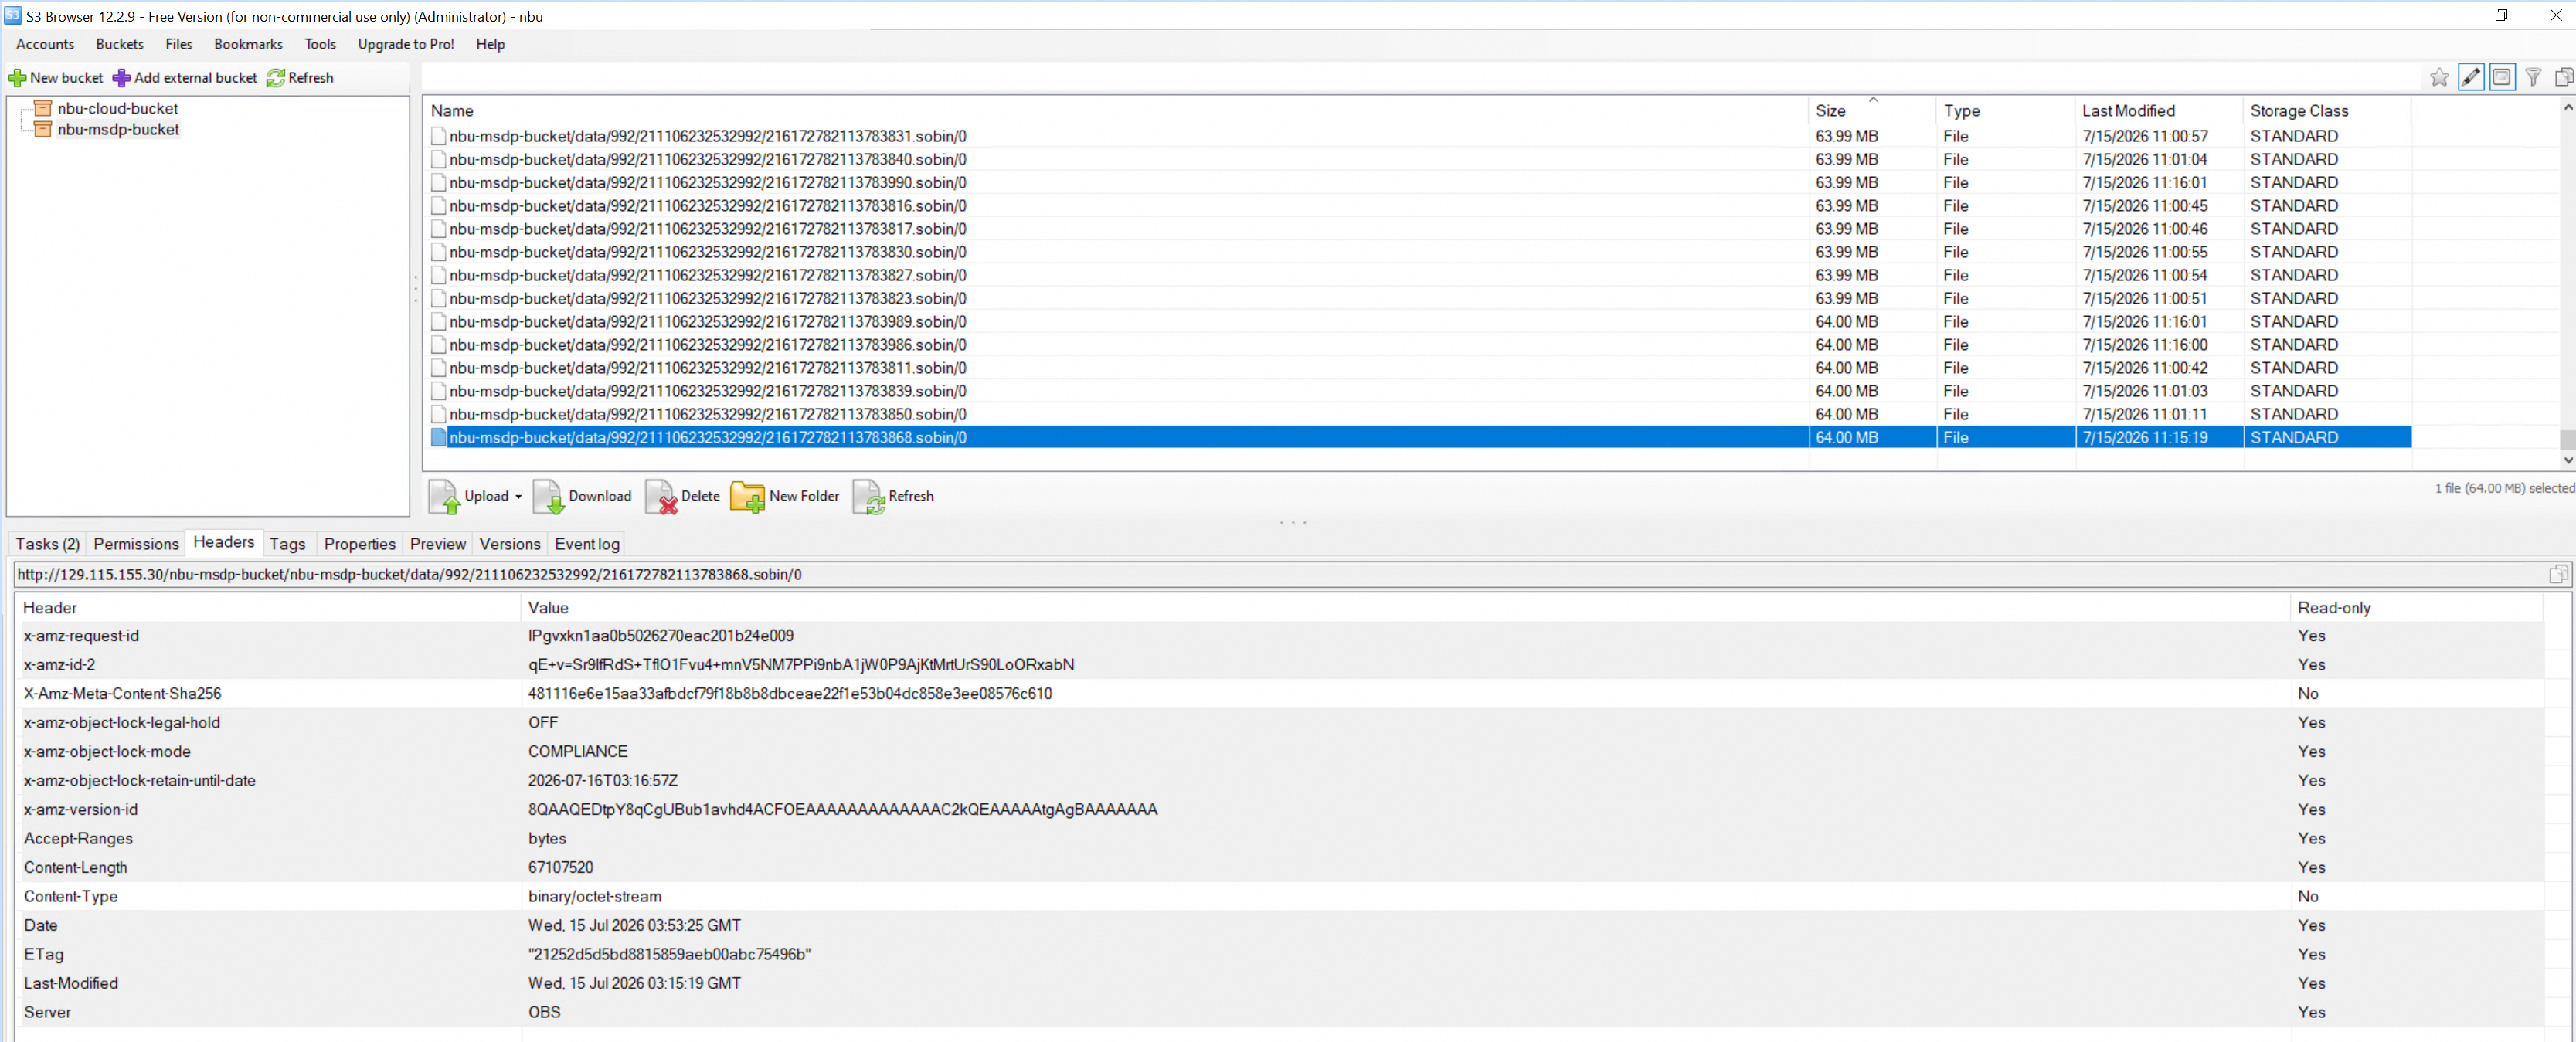Open the Properties tab
Screen dimensions: 2576x1042
(x=360, y=544)
